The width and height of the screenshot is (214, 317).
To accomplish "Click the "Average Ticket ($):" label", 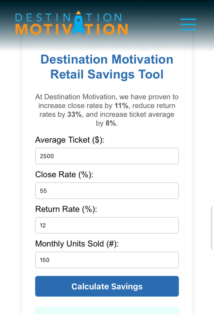I will tap(70, 140).
